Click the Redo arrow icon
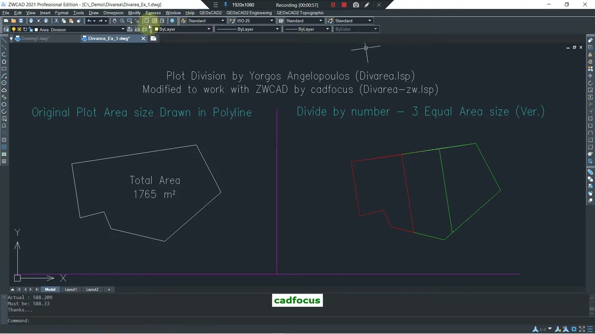The image size is (595, 334). (x=100, y=20)
